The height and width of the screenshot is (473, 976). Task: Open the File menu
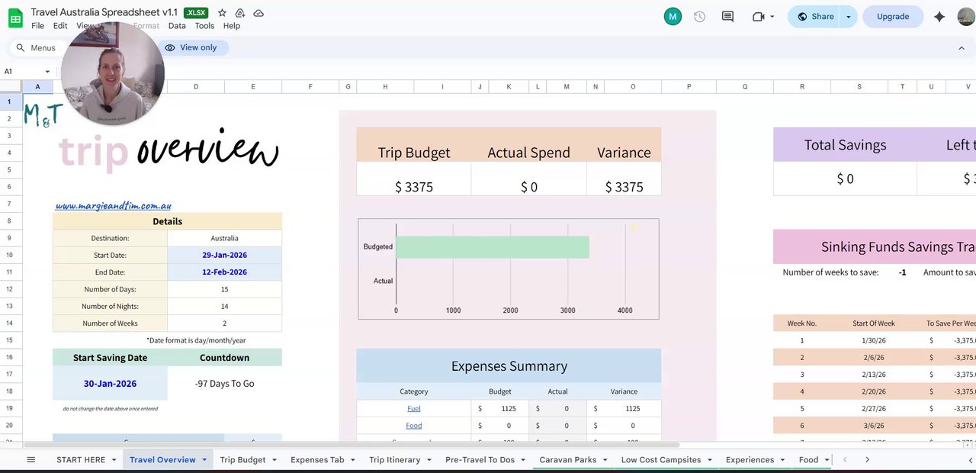pos(37,25)
